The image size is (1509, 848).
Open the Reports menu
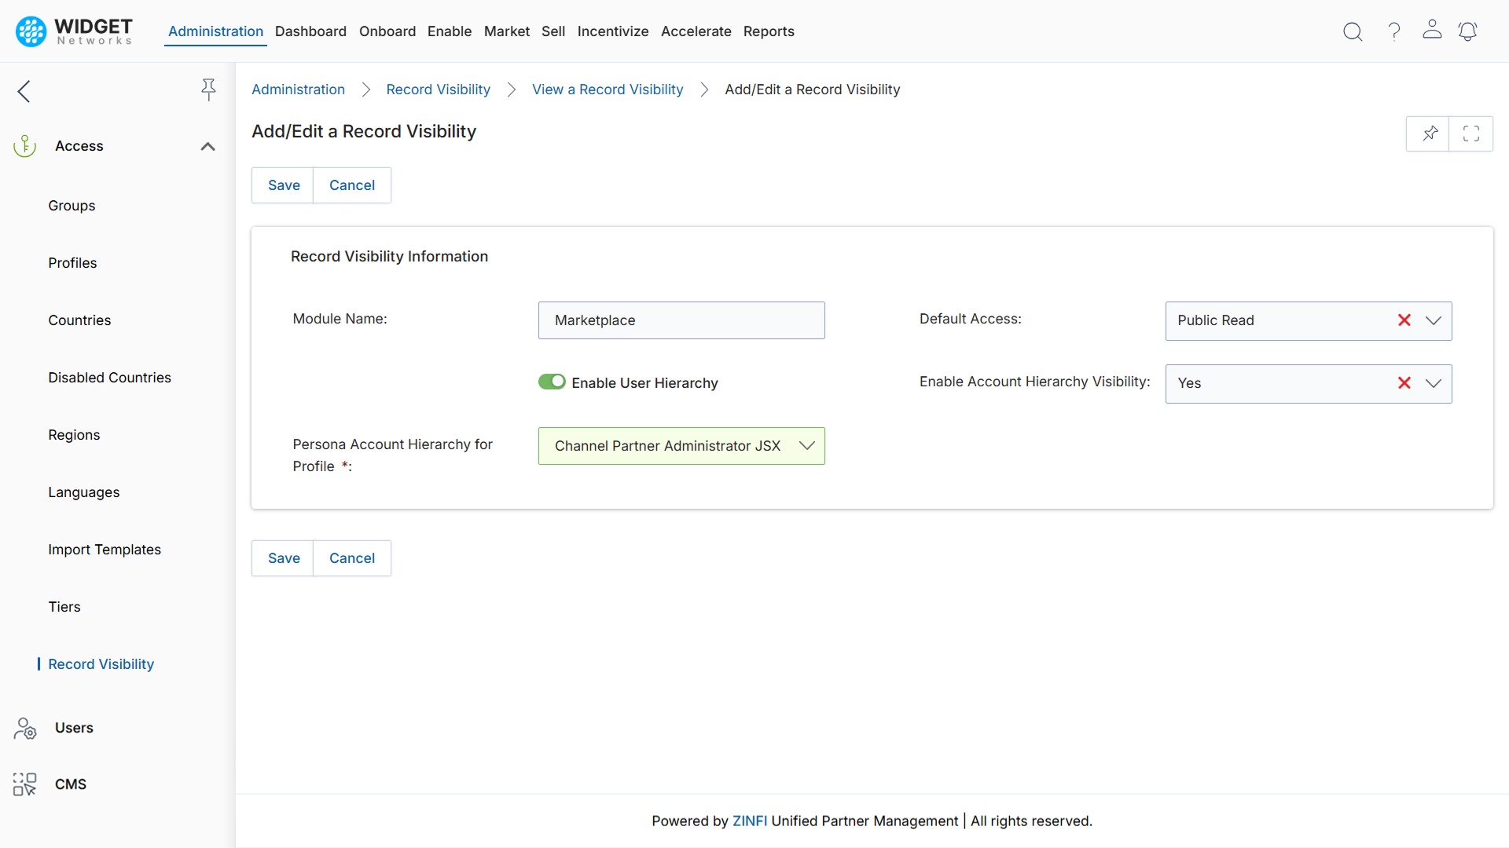click(769, 31)
